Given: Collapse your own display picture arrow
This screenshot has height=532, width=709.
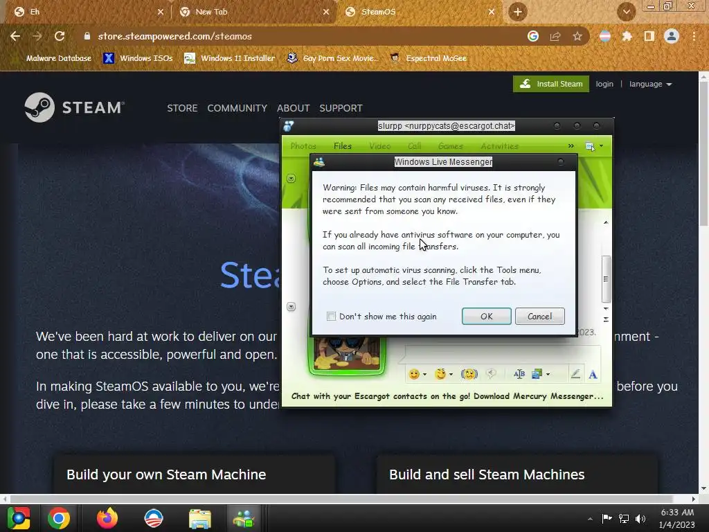Looking at the screenshot, I should [291, 307].
